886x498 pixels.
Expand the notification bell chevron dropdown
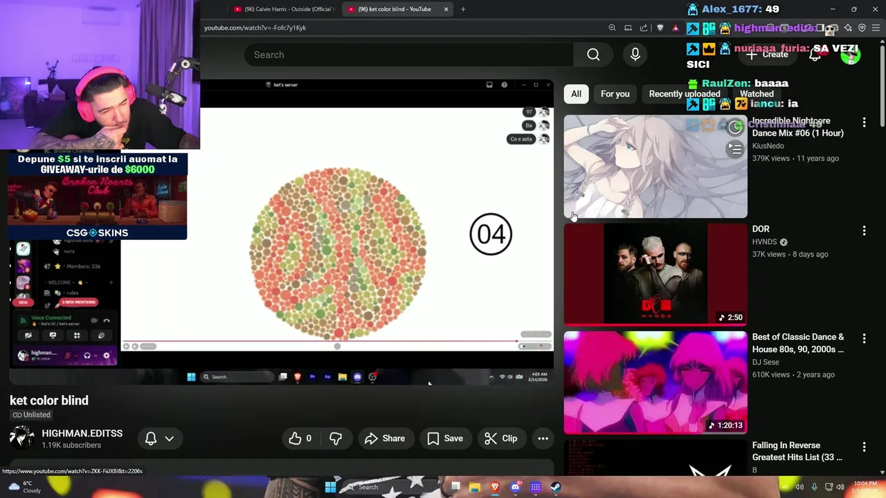tap(169, 439)
